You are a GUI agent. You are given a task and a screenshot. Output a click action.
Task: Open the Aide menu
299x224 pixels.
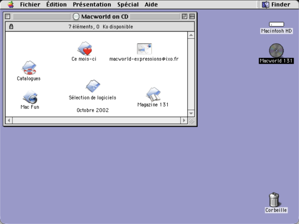coord(151,4)
